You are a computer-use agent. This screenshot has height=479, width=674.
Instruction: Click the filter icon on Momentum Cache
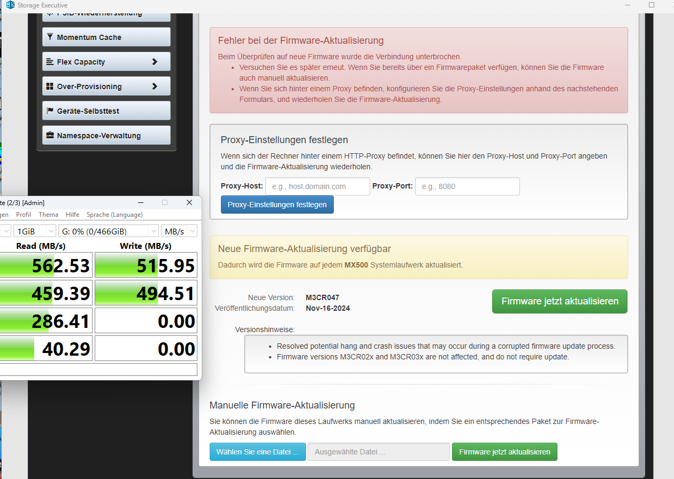50,37
